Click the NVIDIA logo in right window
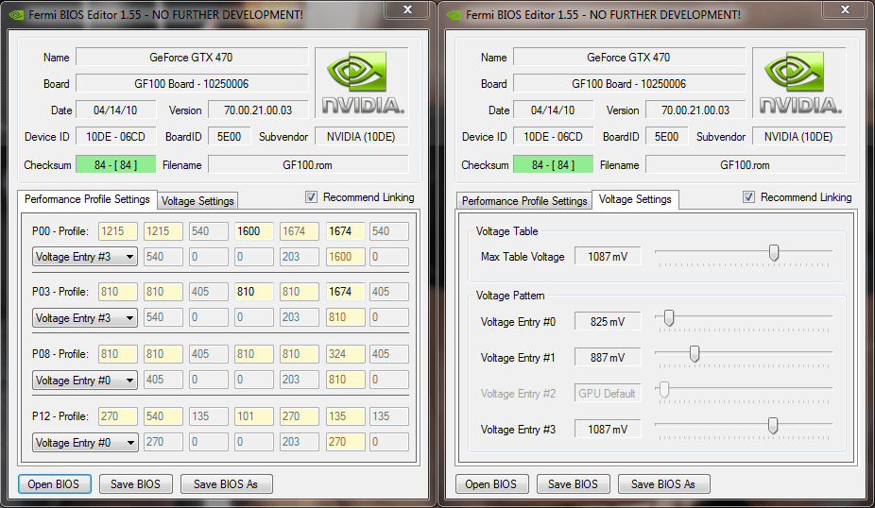The width and height of the screenshot is (875, 508). [799, 82]
